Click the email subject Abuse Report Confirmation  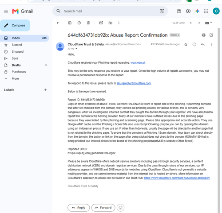click(x=118, y=35)
